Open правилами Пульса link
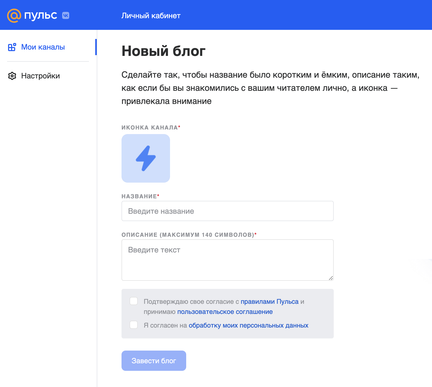The height and width of the screenshot is (387, 432). (270, 302)
